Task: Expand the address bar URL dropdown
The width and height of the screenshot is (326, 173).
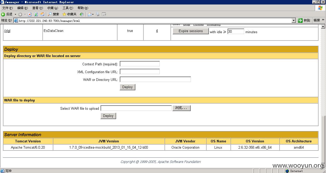Action: point(294,20)
